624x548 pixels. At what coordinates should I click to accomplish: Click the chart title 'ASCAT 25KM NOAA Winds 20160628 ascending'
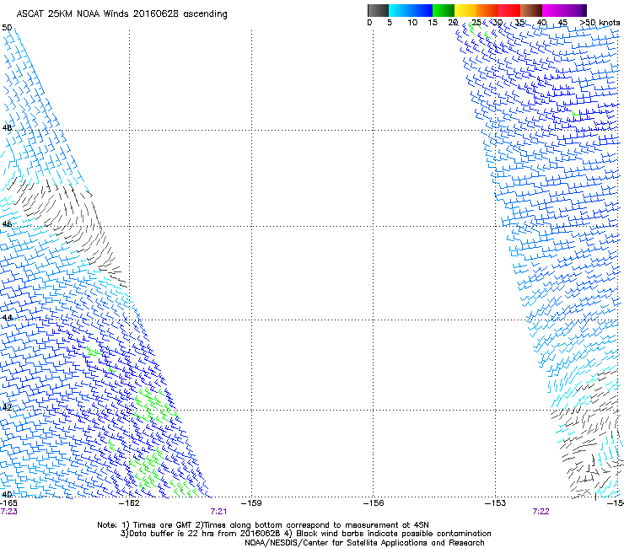click(121, 14)
